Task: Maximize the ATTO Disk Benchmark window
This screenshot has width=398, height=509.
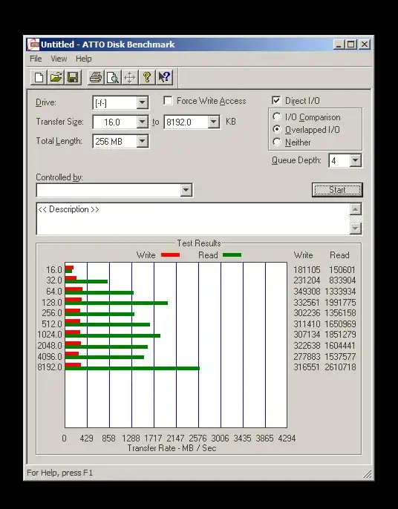Action: (351, 45)
